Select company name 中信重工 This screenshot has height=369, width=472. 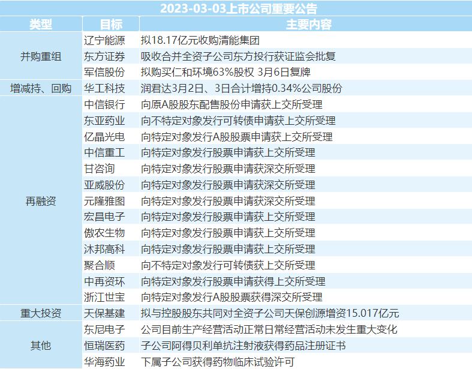[104, 152]
